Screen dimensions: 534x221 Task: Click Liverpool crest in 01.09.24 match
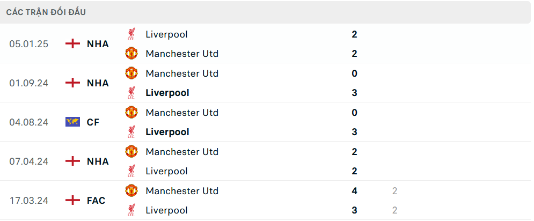click(x=131, y=93)
